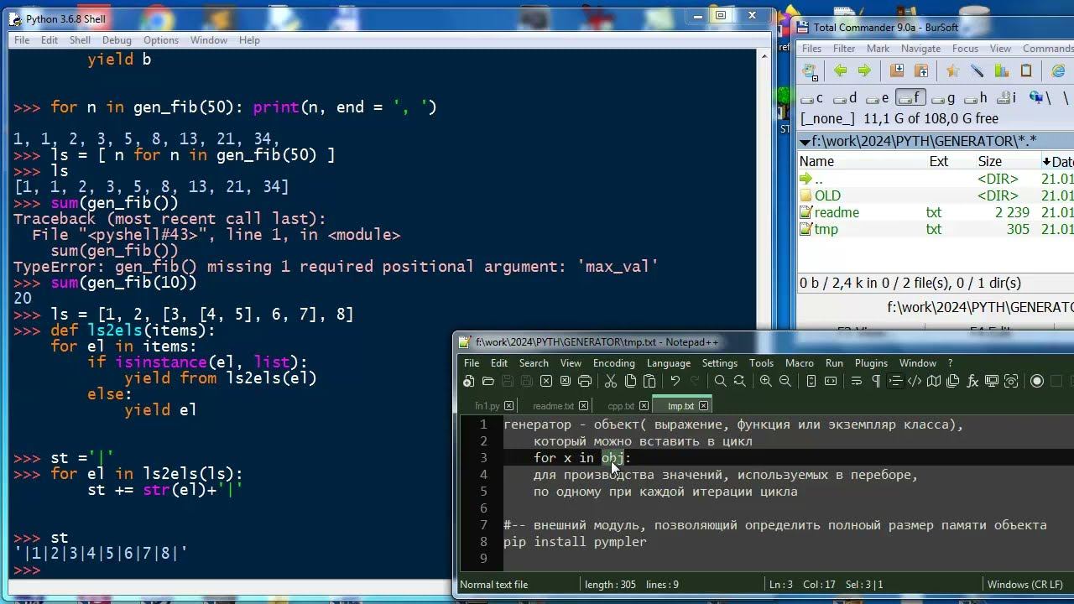The width and height of the screenshot is (1074, 604).
Task: Click Save All icon in Notepad++ toolbar
Action: coord(527,381)
